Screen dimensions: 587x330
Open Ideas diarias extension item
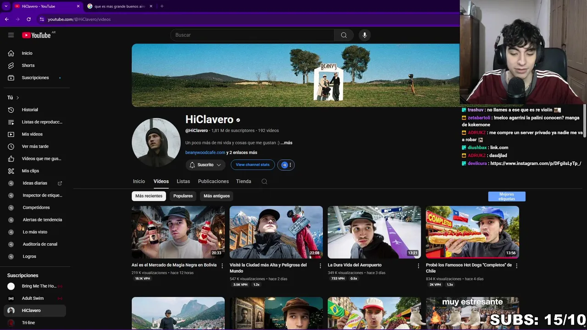pyautogui.click(x=35, y=183)
